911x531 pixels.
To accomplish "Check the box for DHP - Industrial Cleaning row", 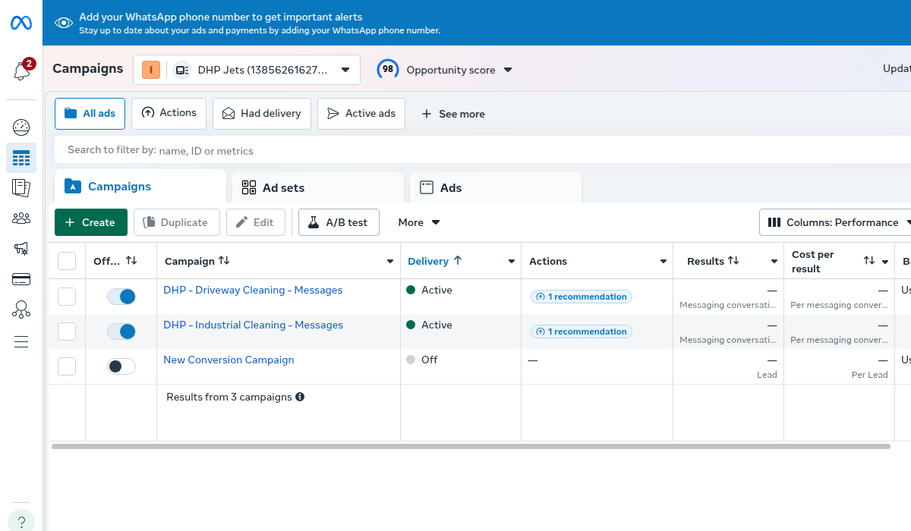I will coord(67,331).
